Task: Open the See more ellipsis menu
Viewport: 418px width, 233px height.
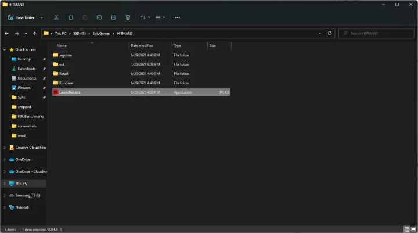Action: (x=177, y=17)
